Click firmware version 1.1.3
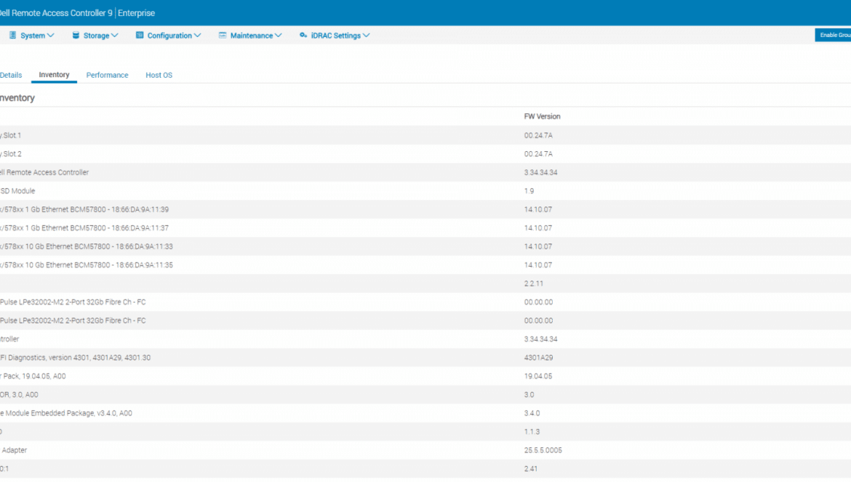This screenshot has width=851, height=482. pyautogui.click(x=532, y=432)
